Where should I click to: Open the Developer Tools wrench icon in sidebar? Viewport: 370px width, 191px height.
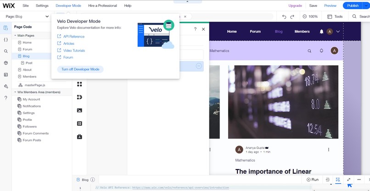[6, 87]
